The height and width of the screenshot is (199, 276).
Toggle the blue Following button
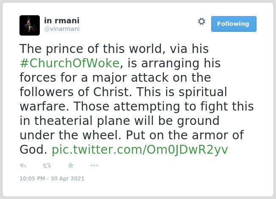(234, 24)
